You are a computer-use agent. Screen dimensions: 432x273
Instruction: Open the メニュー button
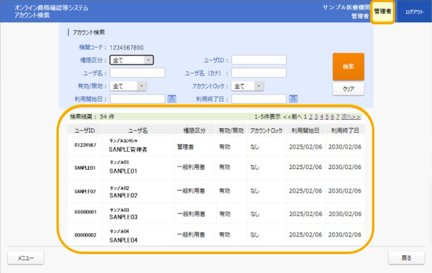(25, 258)
